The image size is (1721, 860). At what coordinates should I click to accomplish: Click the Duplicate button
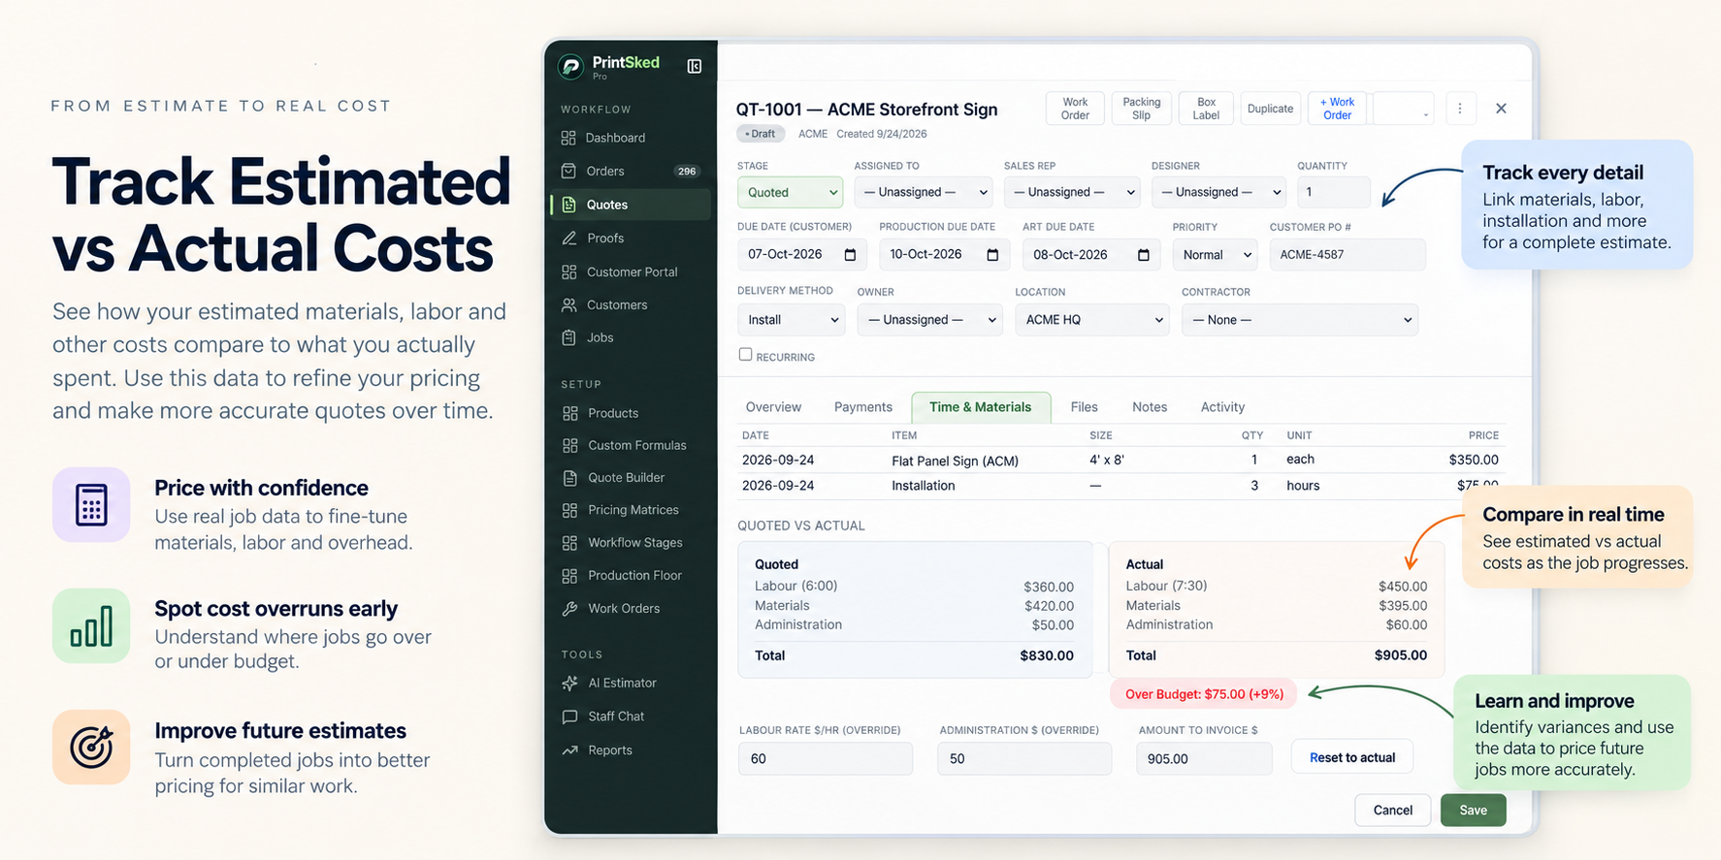(x=1270, y=109)
